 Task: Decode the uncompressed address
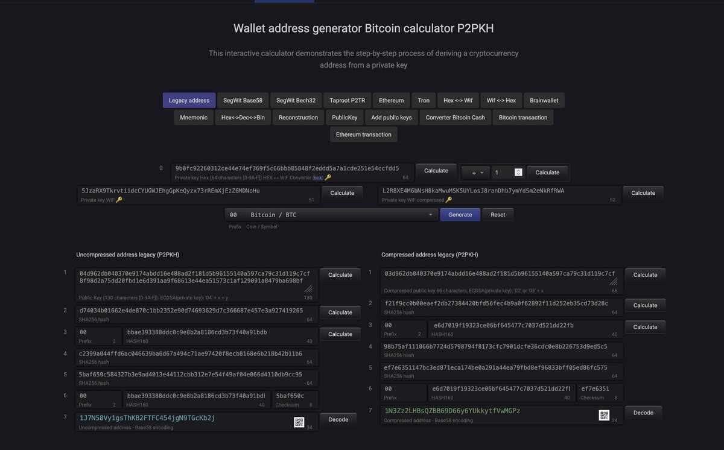point(338,420)
